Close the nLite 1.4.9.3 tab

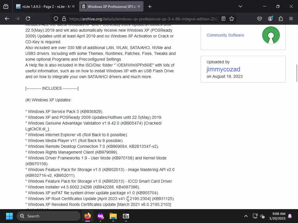coord(73,7)
